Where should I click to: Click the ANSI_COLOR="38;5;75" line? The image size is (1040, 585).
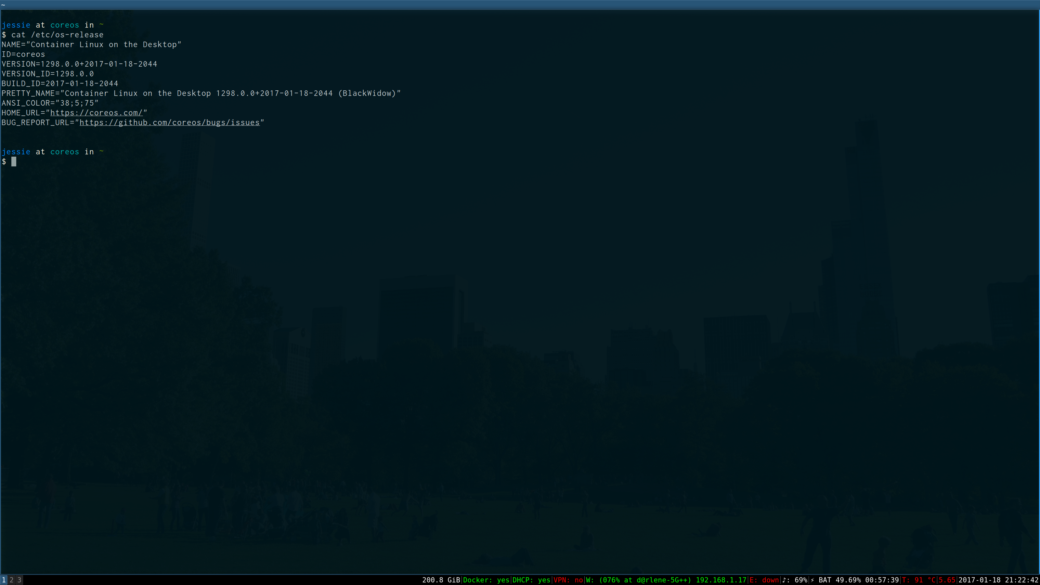pos(50,103)
